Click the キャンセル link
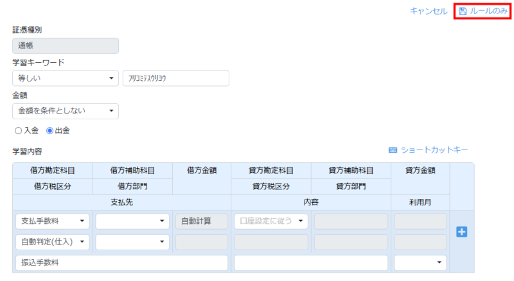The image size is (514, 281). tap(428, 12)
